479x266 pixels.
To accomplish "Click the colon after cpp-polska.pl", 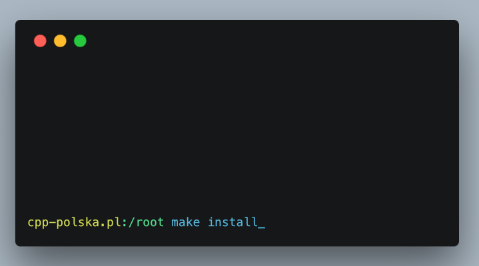I will 125,223.
